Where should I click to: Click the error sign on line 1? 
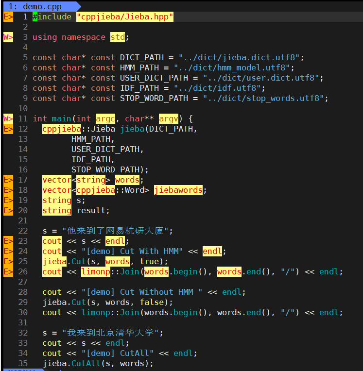(8, 17)
